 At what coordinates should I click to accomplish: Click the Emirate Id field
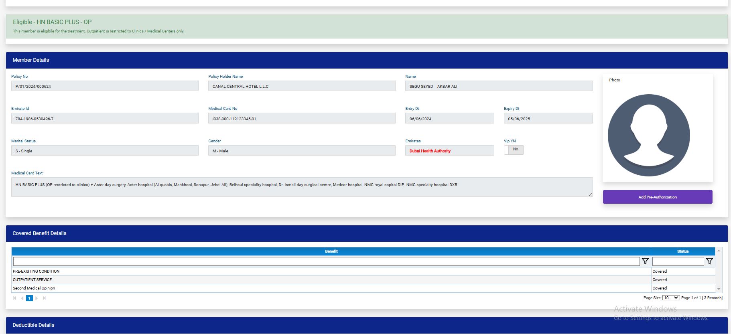105,118
